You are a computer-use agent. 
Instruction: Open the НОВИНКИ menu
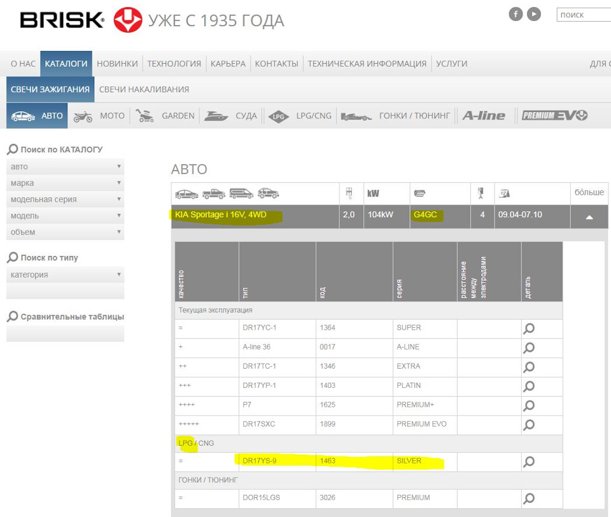117,64
